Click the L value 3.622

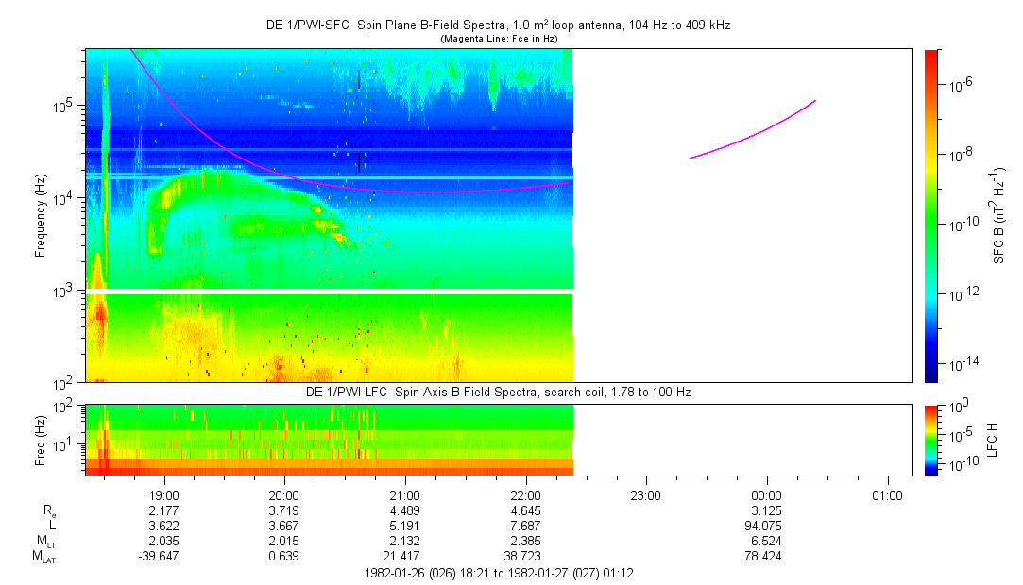pyautogui.click(x=163, y=526)
